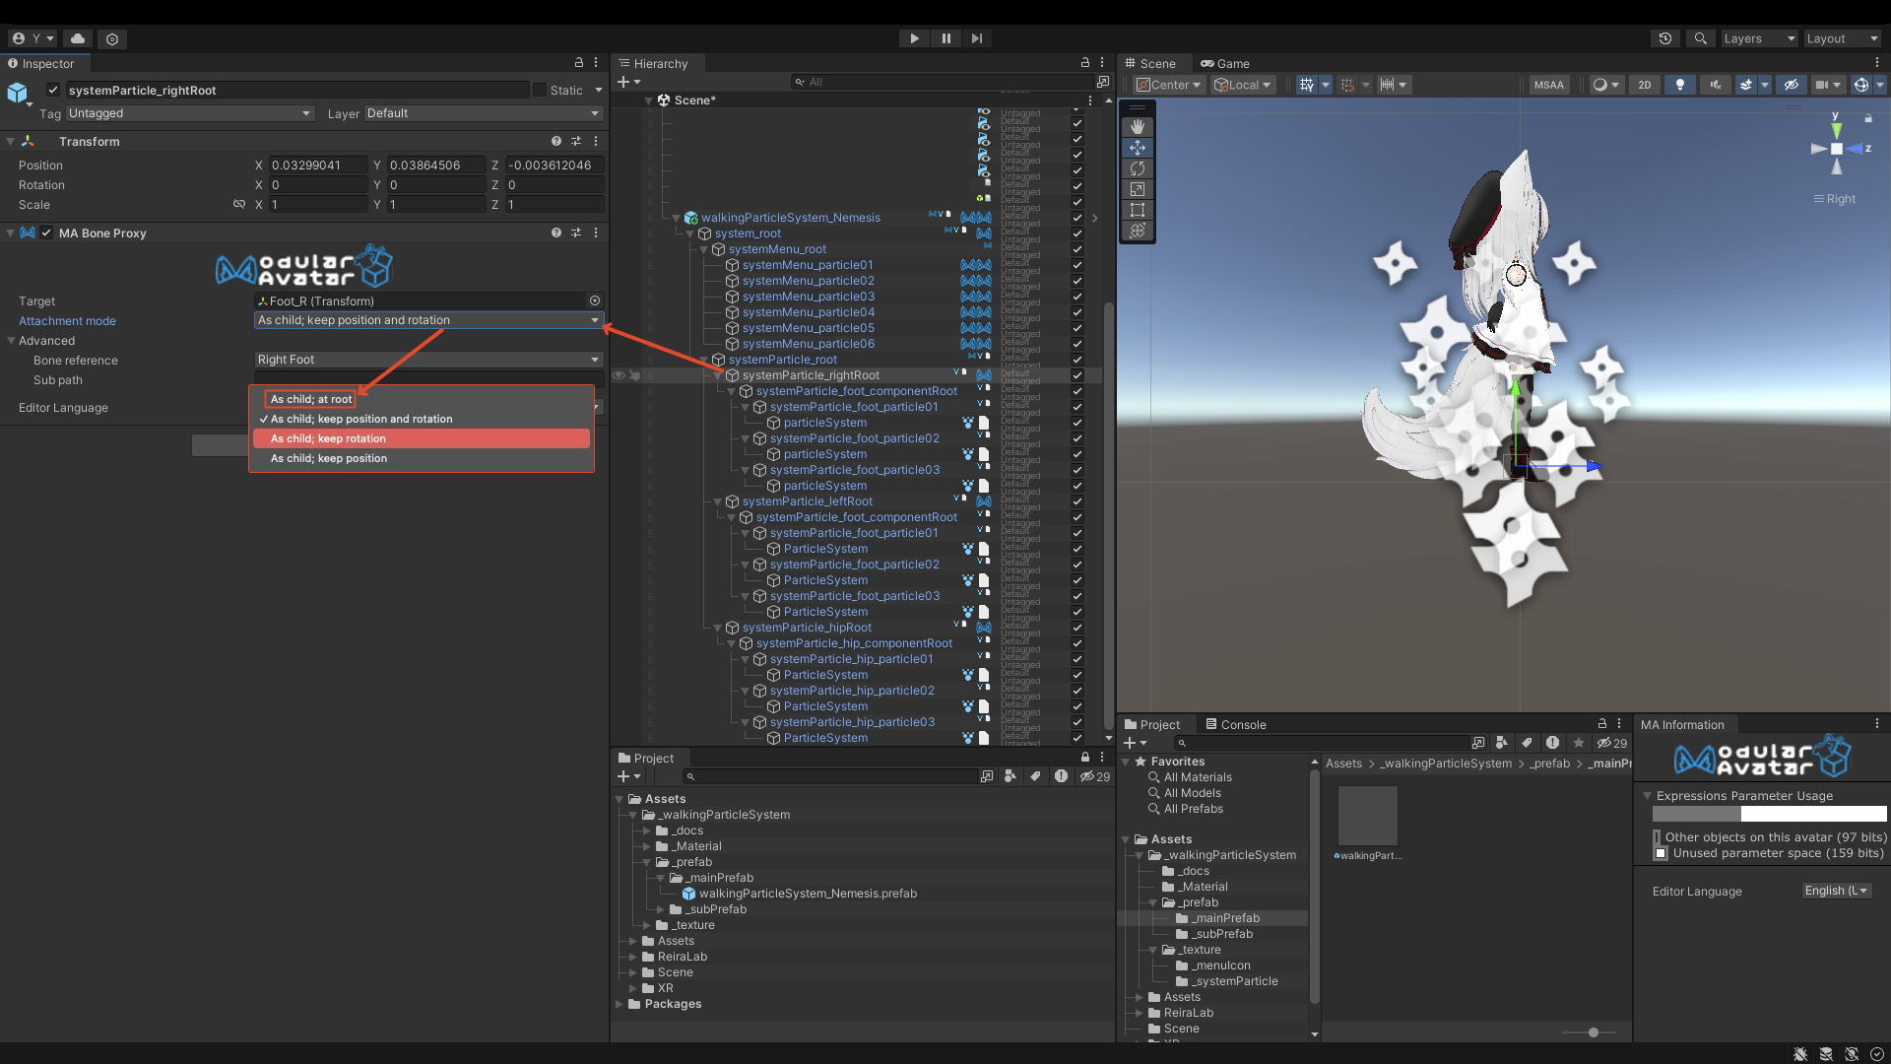The height and width of the screenshot is (1064, 1891).
Task: Select the Rect transform tool
Action: click(1138, 210)
